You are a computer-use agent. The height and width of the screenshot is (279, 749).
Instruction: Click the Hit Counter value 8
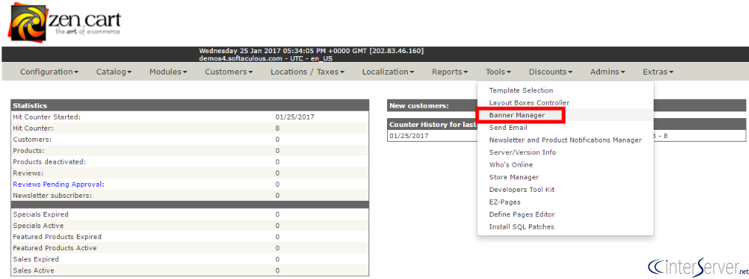[277, 128]
